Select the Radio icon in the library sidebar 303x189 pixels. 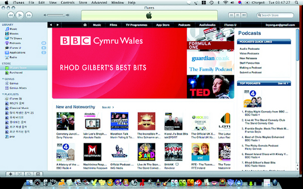pos(7,58)
